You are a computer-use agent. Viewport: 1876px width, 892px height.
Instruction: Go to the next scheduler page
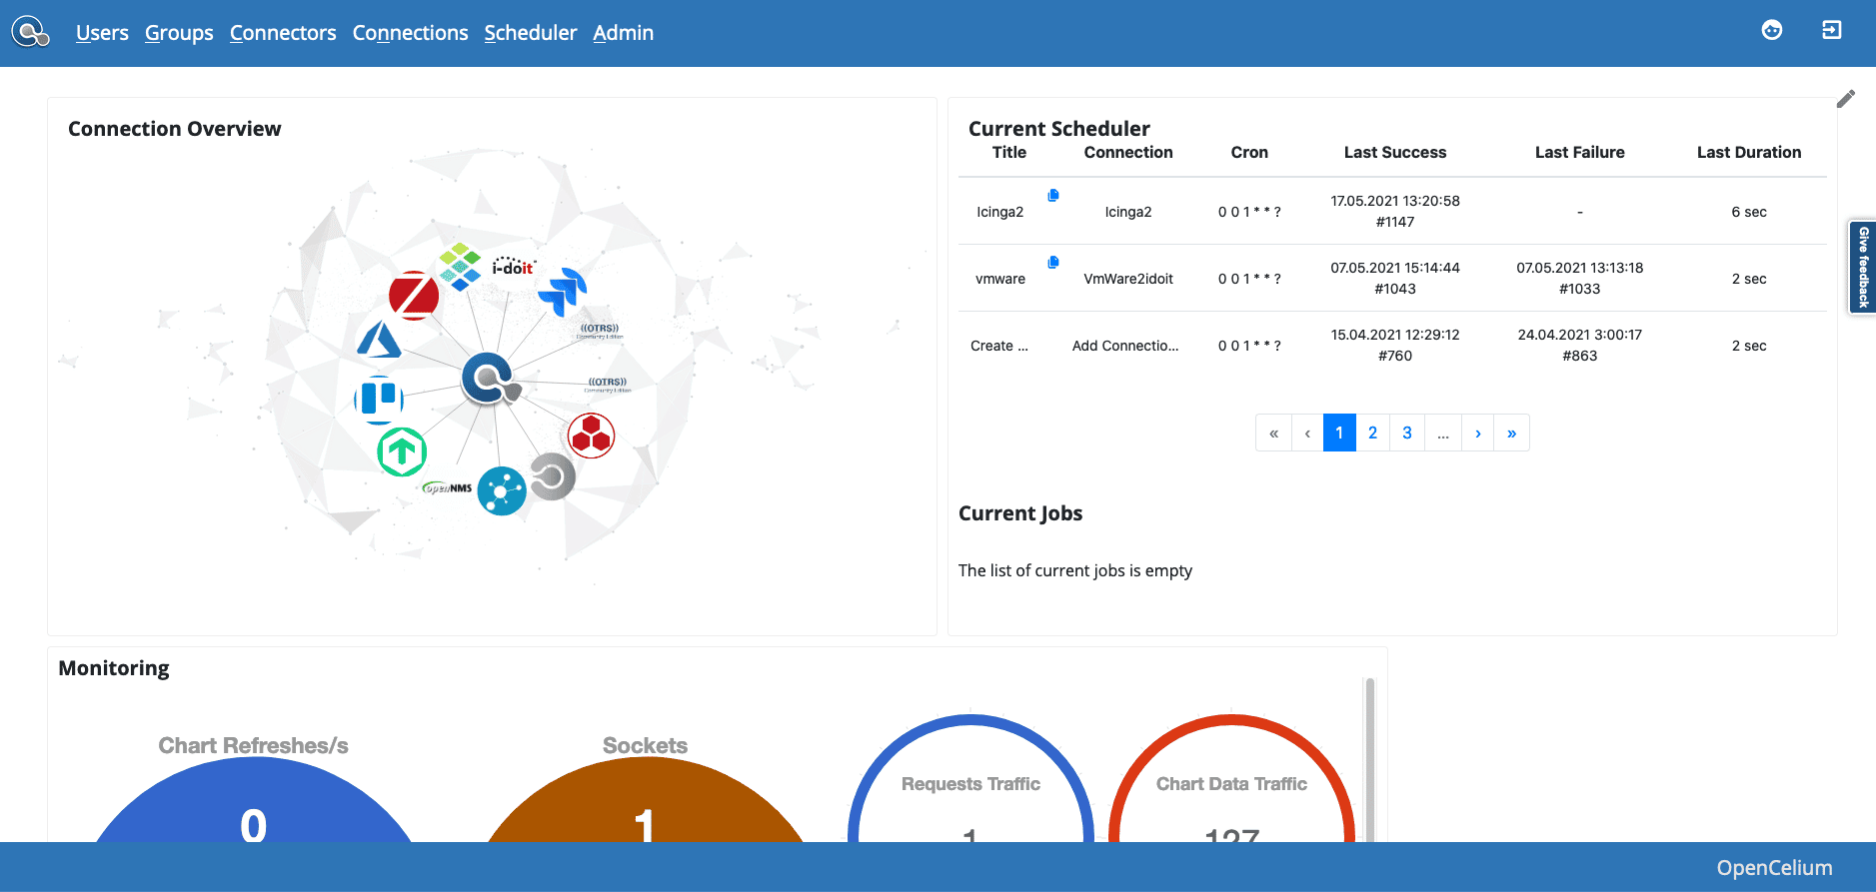[x=1477, y=433]
